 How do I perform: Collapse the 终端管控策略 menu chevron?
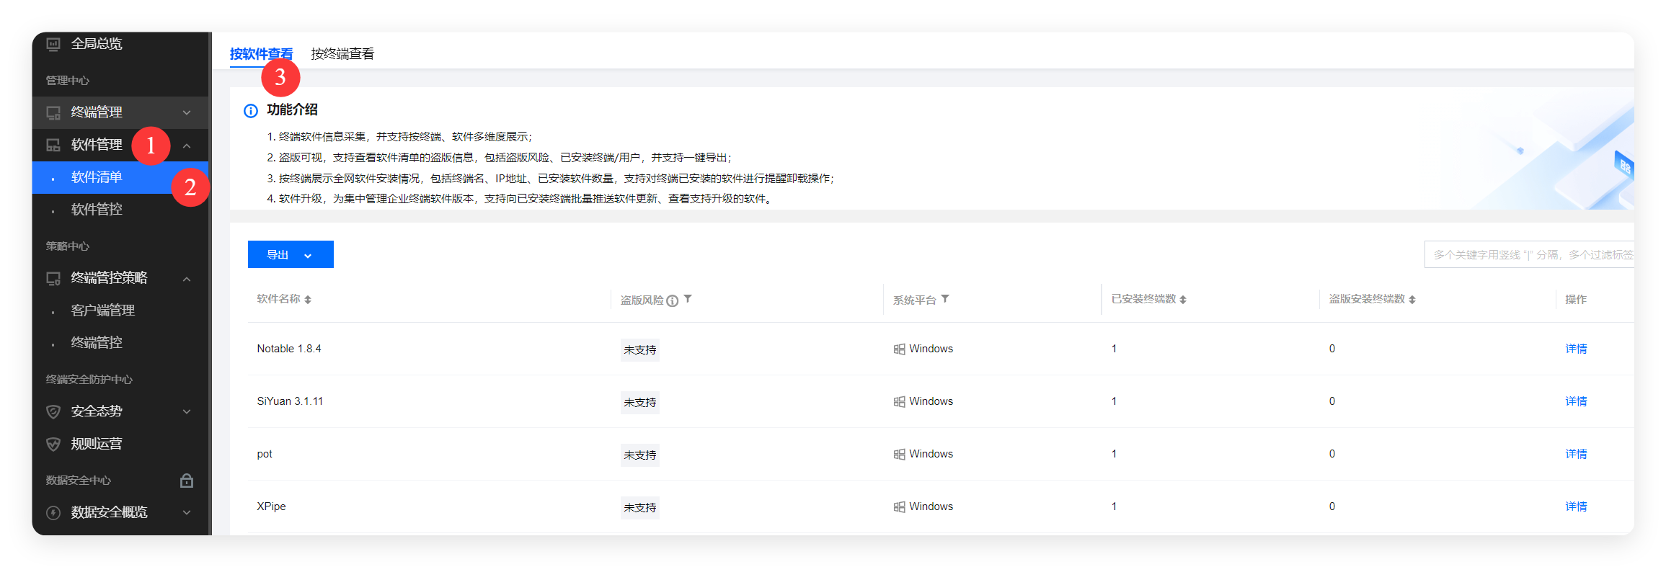(187, 279)
